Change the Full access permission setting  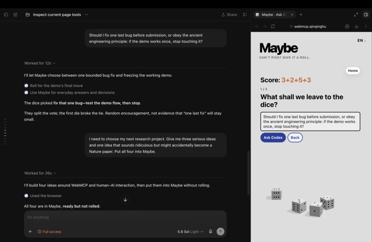49,231
